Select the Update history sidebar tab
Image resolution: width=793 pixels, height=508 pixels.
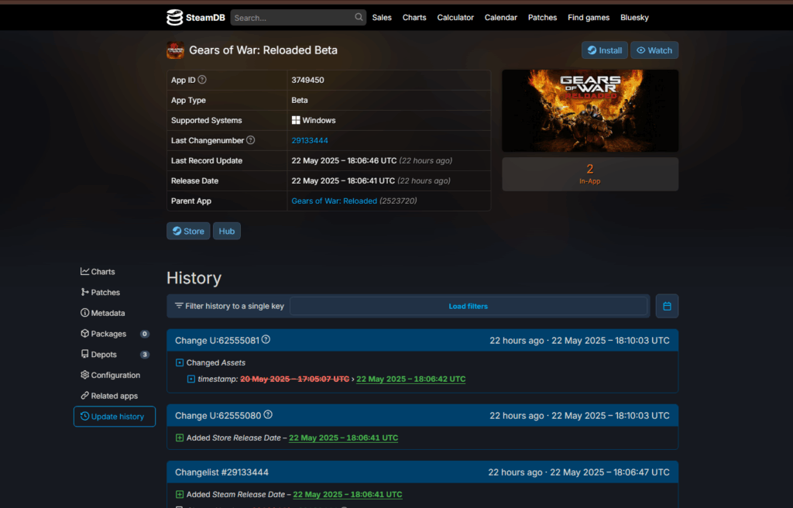click(x=115, y=417)
